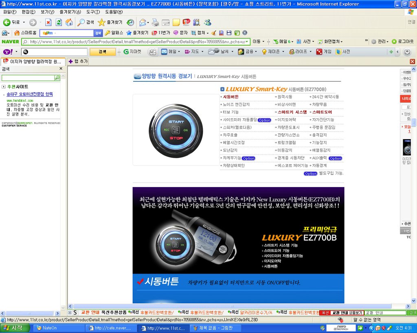Expand the Naver address bar dropdown arrow
Screen dimensions: 417x333
coord(247,41)
